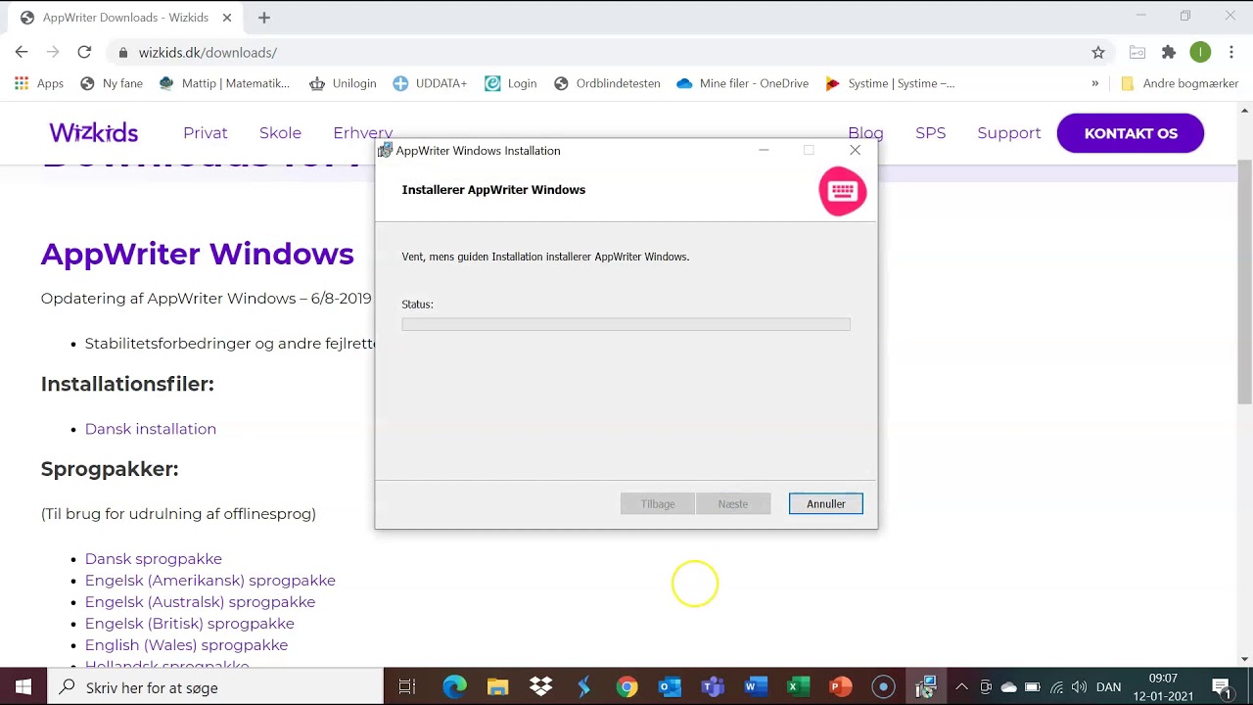Open the Blog page in navigation
This screenshot has width=1253, height=705.
click(865, 133)
